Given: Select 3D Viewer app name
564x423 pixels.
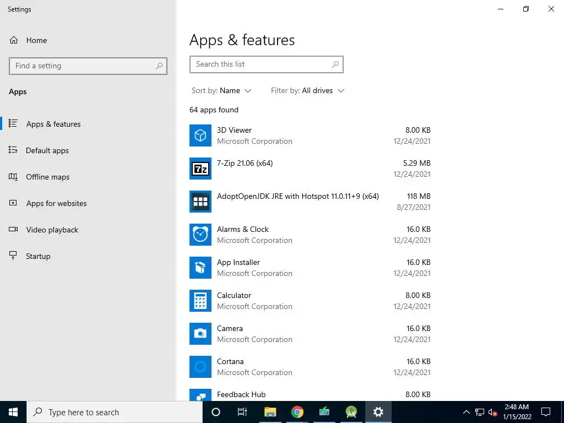Looking at the screenshot, I should [234, 130].
